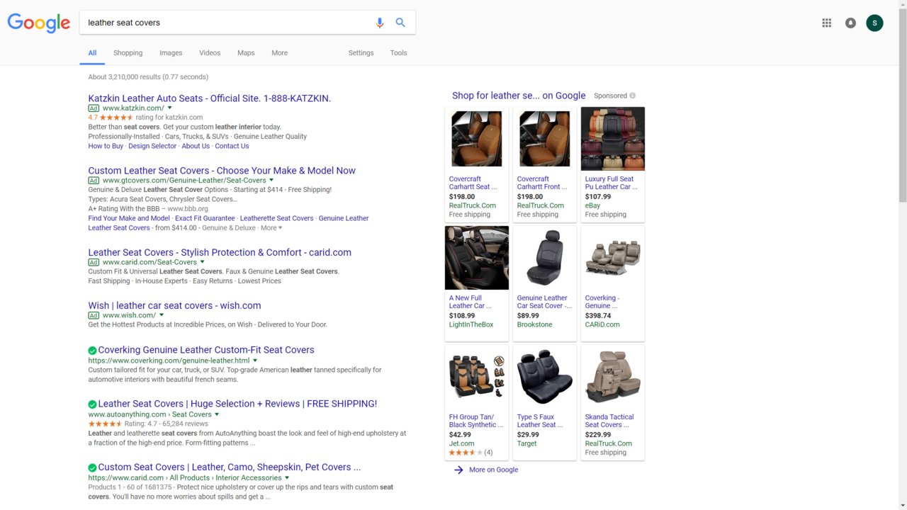
Task: Open the Wish leather car seat covers link
Action: (x=174, y=306)
